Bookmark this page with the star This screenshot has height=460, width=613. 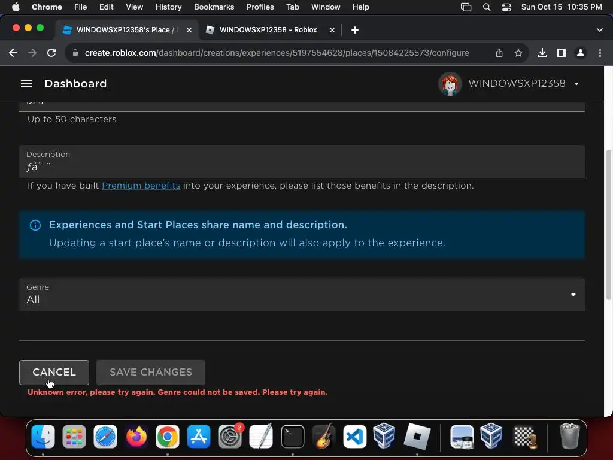pos(518,53)
